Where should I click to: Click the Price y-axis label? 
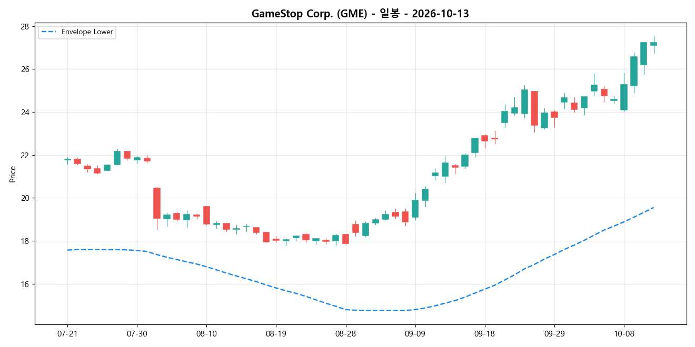click(13, 174)
